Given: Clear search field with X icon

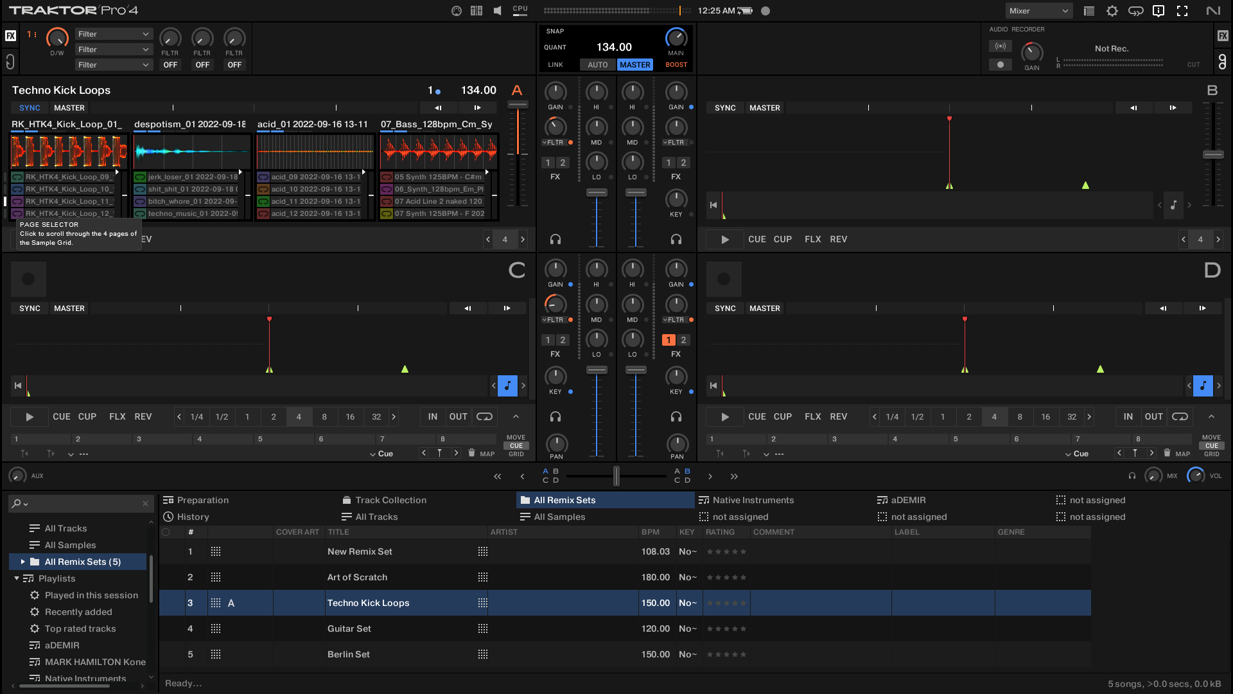Looking at the screenshot, I should pyautogui.click(x=145, y=503).
